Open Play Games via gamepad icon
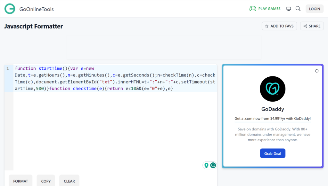 [253, 9]
